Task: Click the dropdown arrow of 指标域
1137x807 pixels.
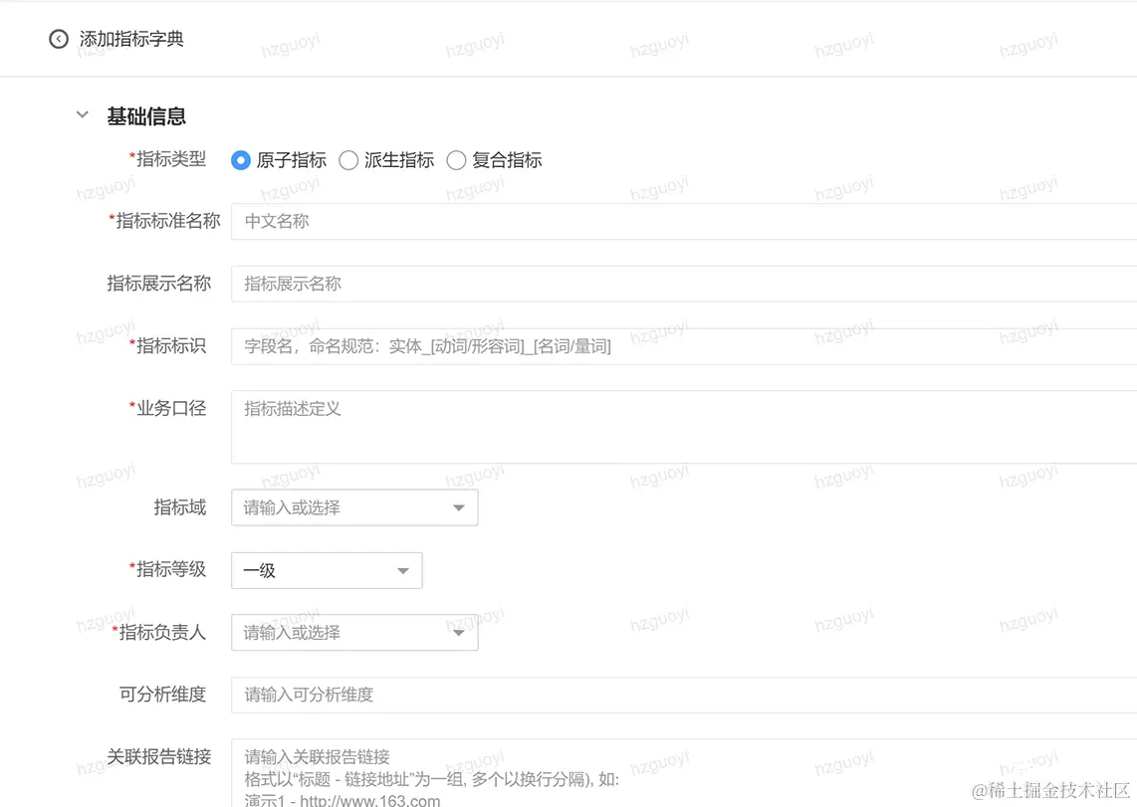Action: [459, 507]
